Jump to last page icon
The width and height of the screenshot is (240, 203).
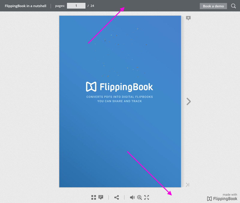[187, 185]
